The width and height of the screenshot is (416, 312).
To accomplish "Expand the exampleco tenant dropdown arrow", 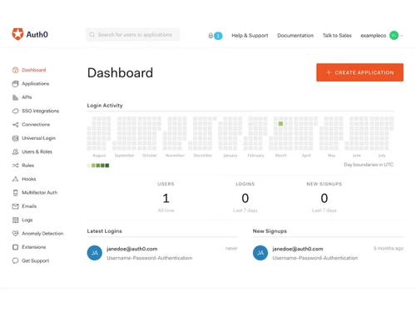I will coord(401,36).
